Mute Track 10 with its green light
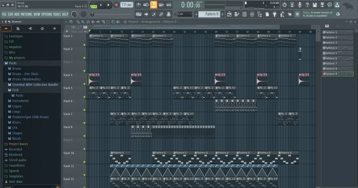 [x=84, y=162]
